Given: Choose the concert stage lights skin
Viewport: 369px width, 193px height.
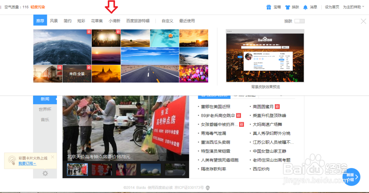Looking at the screenshot, I should coord(106,38).
